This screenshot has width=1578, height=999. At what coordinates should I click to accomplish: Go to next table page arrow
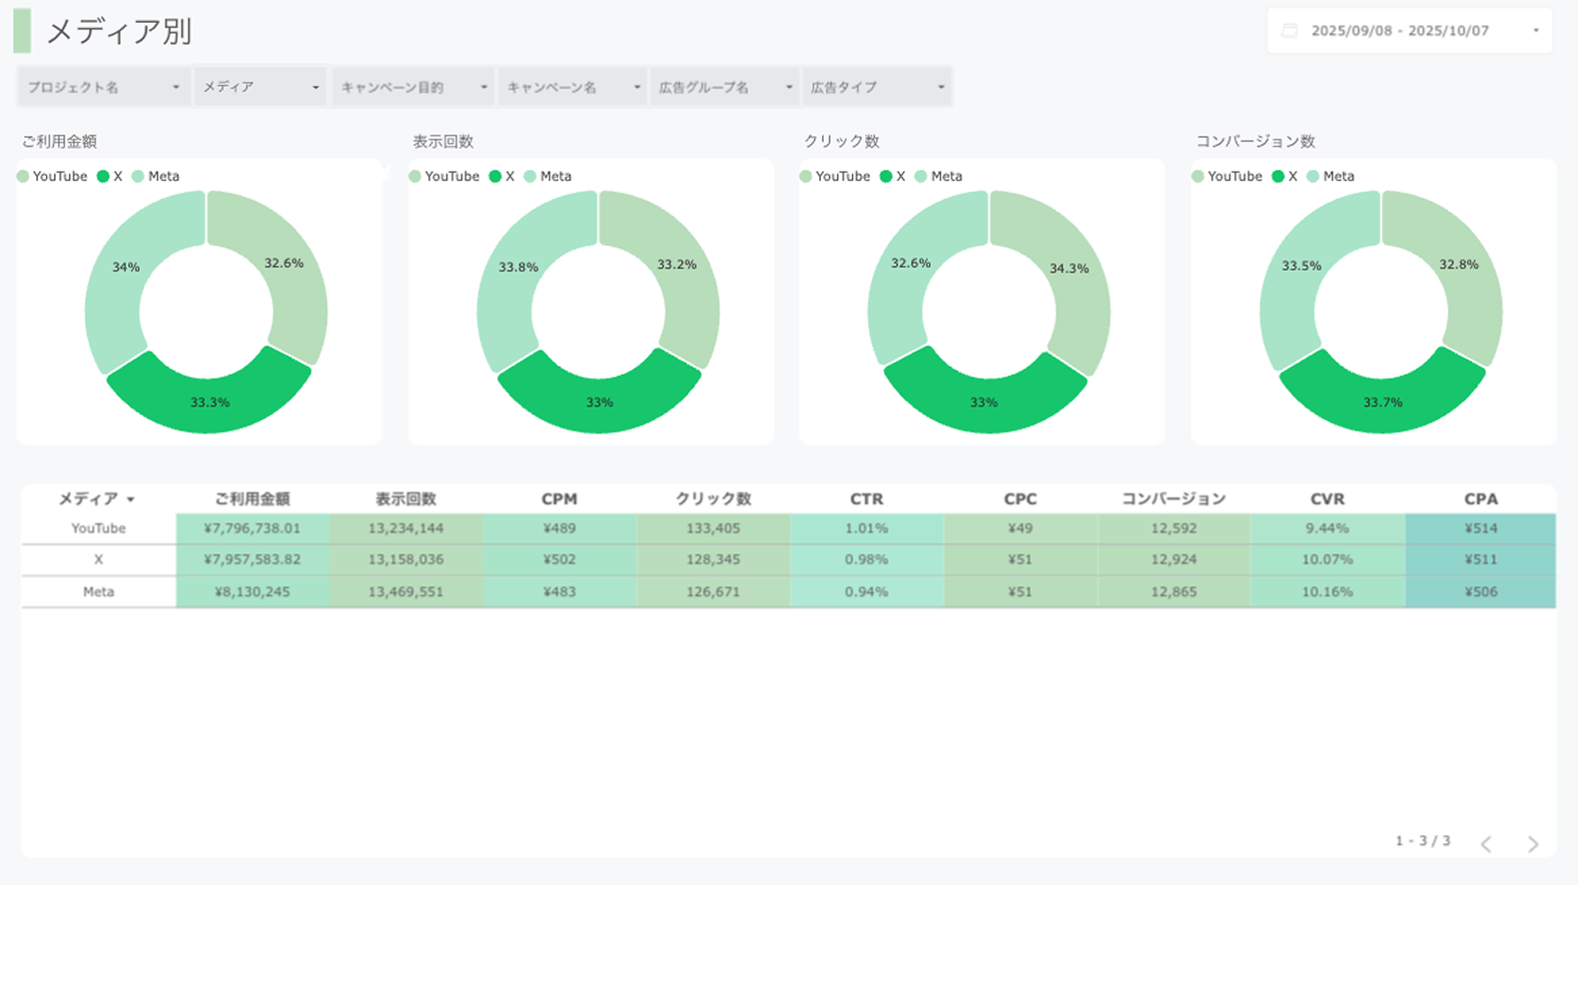coord(1533,844)
